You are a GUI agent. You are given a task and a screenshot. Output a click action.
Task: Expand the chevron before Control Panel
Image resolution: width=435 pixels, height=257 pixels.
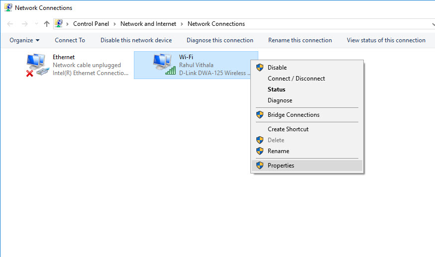67,24
